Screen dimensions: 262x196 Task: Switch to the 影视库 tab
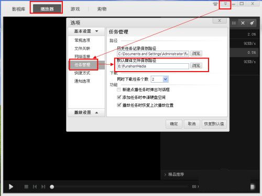coord(19,9)
